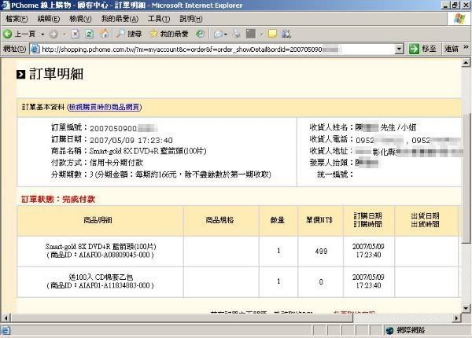Viewport: 472px width, 338px height.
Task: Click the Mail toolbar icon
Action: [218, 34]
